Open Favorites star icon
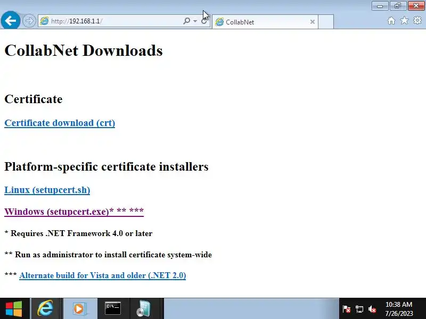The width and height of the screenshot is (426, 319). click(x=404, y=20)
